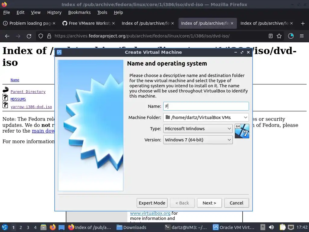Image resolution: width=309 pixels, height=232 pixels.
Task: Open the Version dropdown showing Windows 7 (64-bit)
Action: [198, 140]
